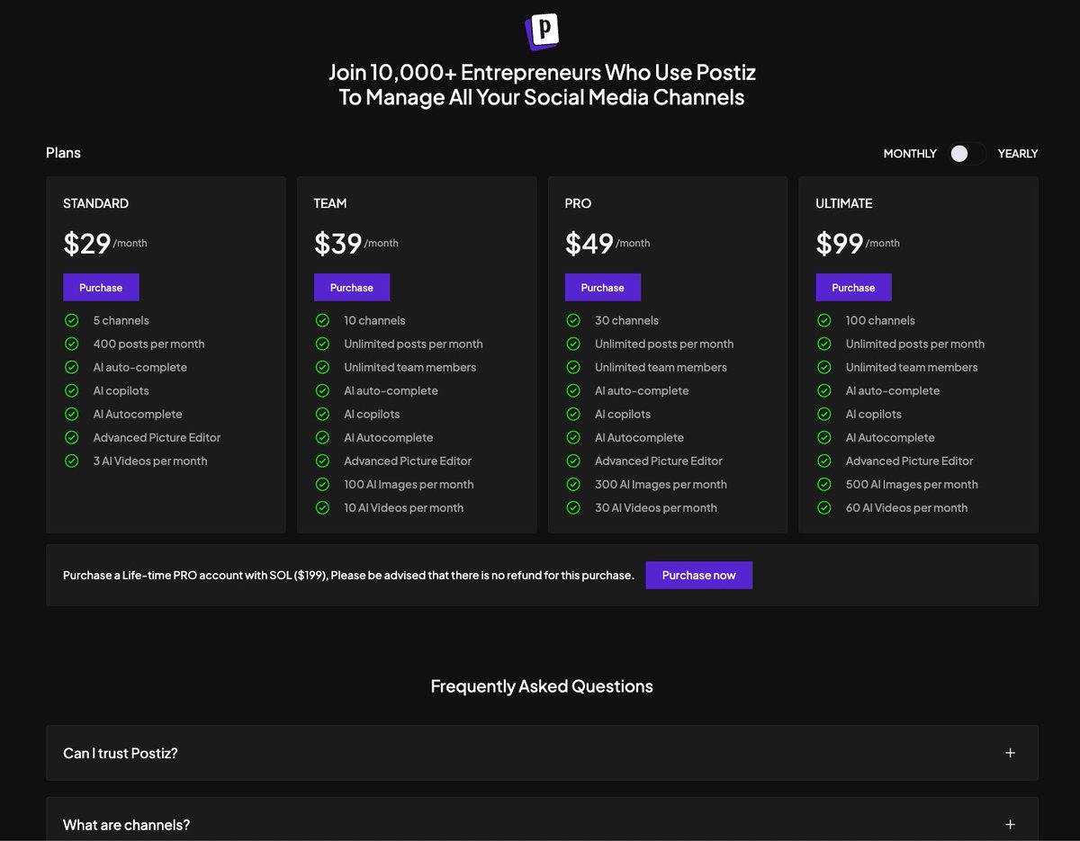Click checkmark next to '30 channels'
1080x841 pixels.
click(573, 320)
